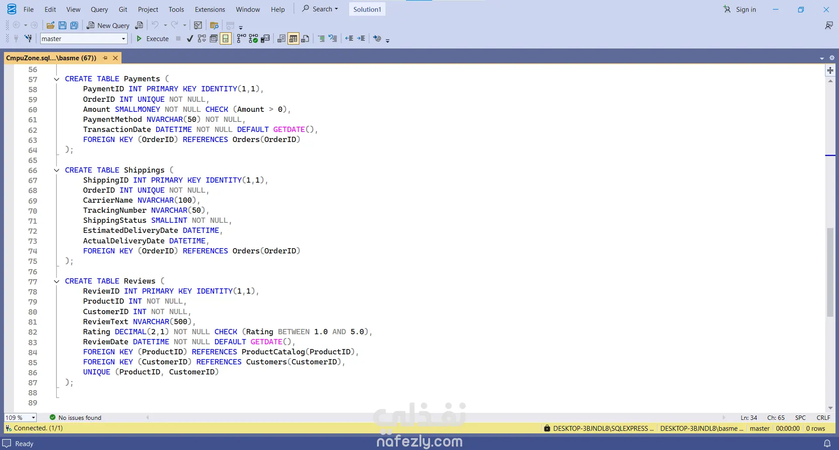839x450 pixels.
Task: Toggle Include Live Query Statistics
Action: 253,38
